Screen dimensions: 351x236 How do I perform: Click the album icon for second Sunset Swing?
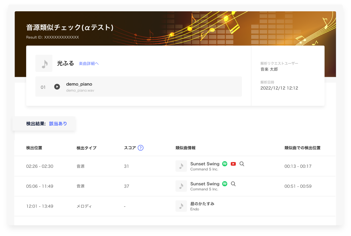[x=181, y=186]
